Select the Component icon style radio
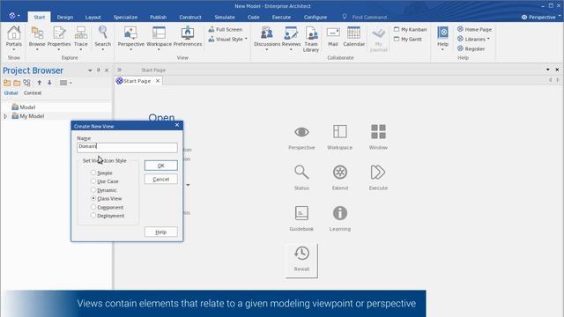The height and width of the screenshot is (317, 564). 93,208
